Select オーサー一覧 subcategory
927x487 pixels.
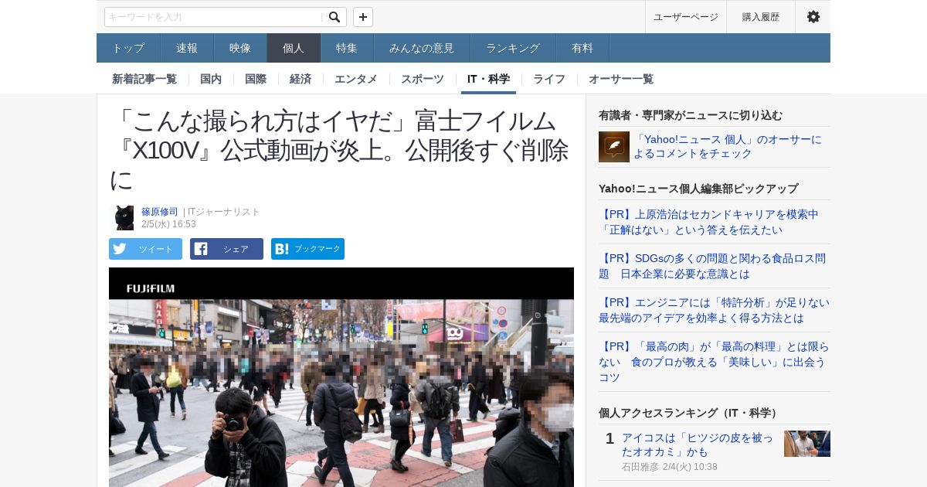point(621,79)
